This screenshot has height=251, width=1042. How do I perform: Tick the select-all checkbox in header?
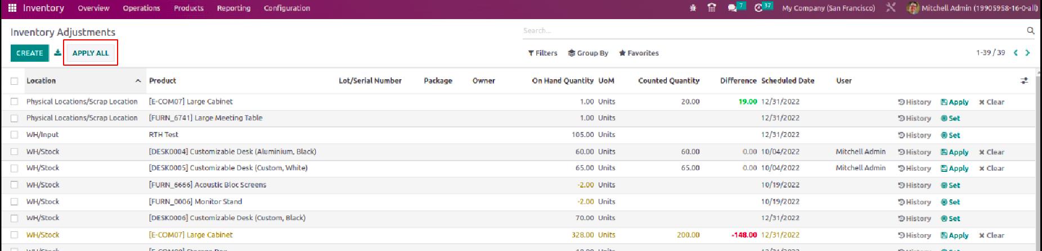point(15,81)
